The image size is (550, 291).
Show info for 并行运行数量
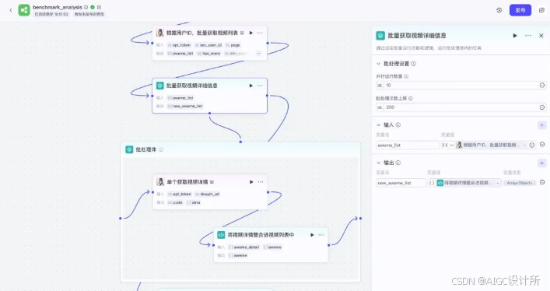406,76
